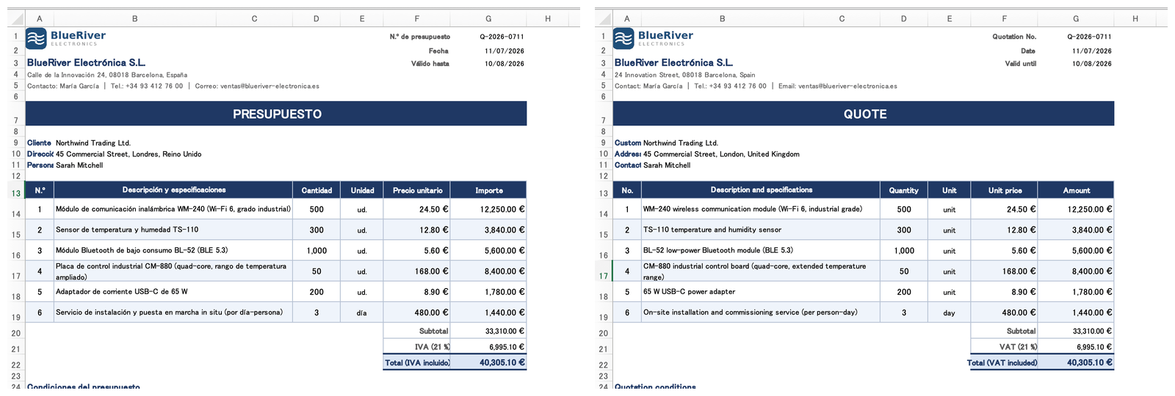The width and height of the screenshot is (1175, 396).
Task: Select the '65 W USB-C power adapter' cell
Action: pyautogui.click(x=761, y=292)
